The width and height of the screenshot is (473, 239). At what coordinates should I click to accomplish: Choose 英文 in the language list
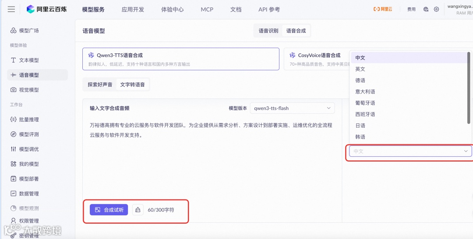pos(409,69)
